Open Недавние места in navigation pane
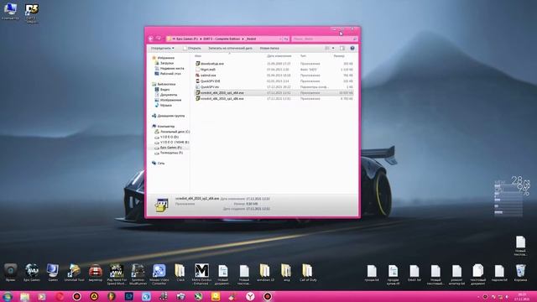The height and width of the screenshot is (302, 537). (x=172, y=69)
